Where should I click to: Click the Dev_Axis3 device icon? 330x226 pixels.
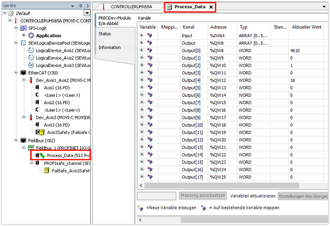pos(31,117)
